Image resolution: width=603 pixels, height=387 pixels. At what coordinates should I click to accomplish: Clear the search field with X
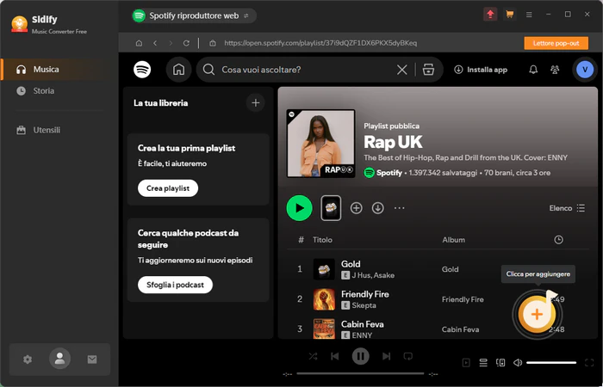point(402,70)
